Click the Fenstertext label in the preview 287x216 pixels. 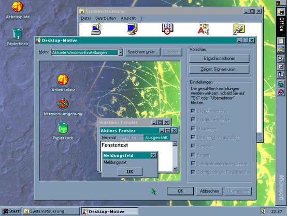point(114,145)
